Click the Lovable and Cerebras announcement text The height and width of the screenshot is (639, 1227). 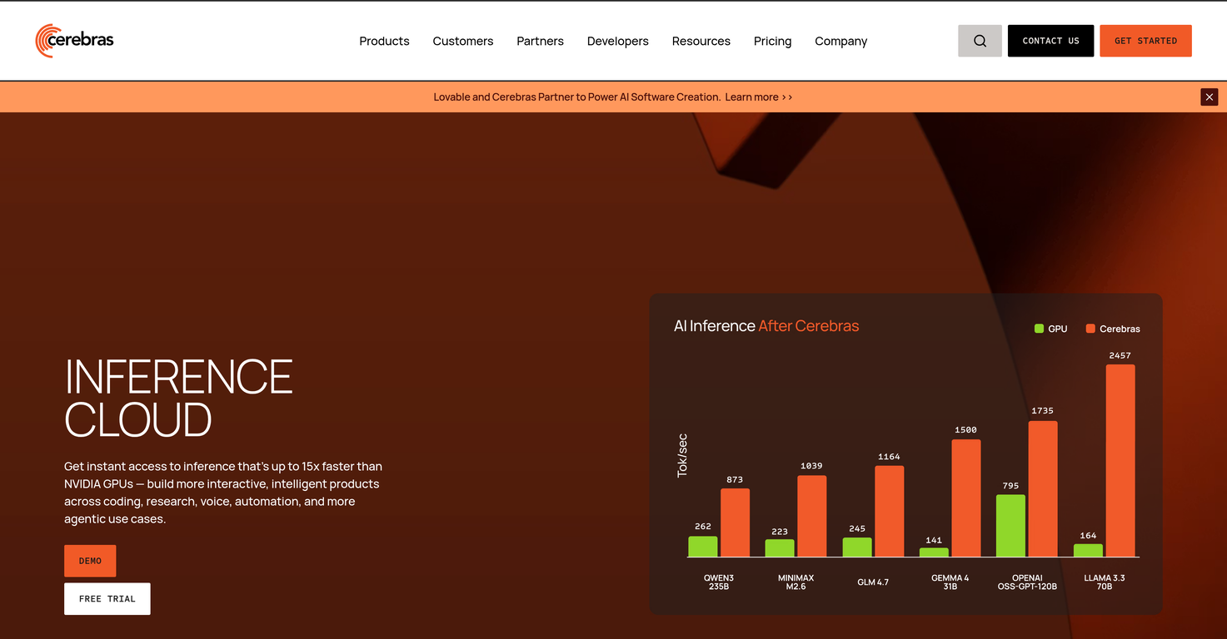point(576,97)
